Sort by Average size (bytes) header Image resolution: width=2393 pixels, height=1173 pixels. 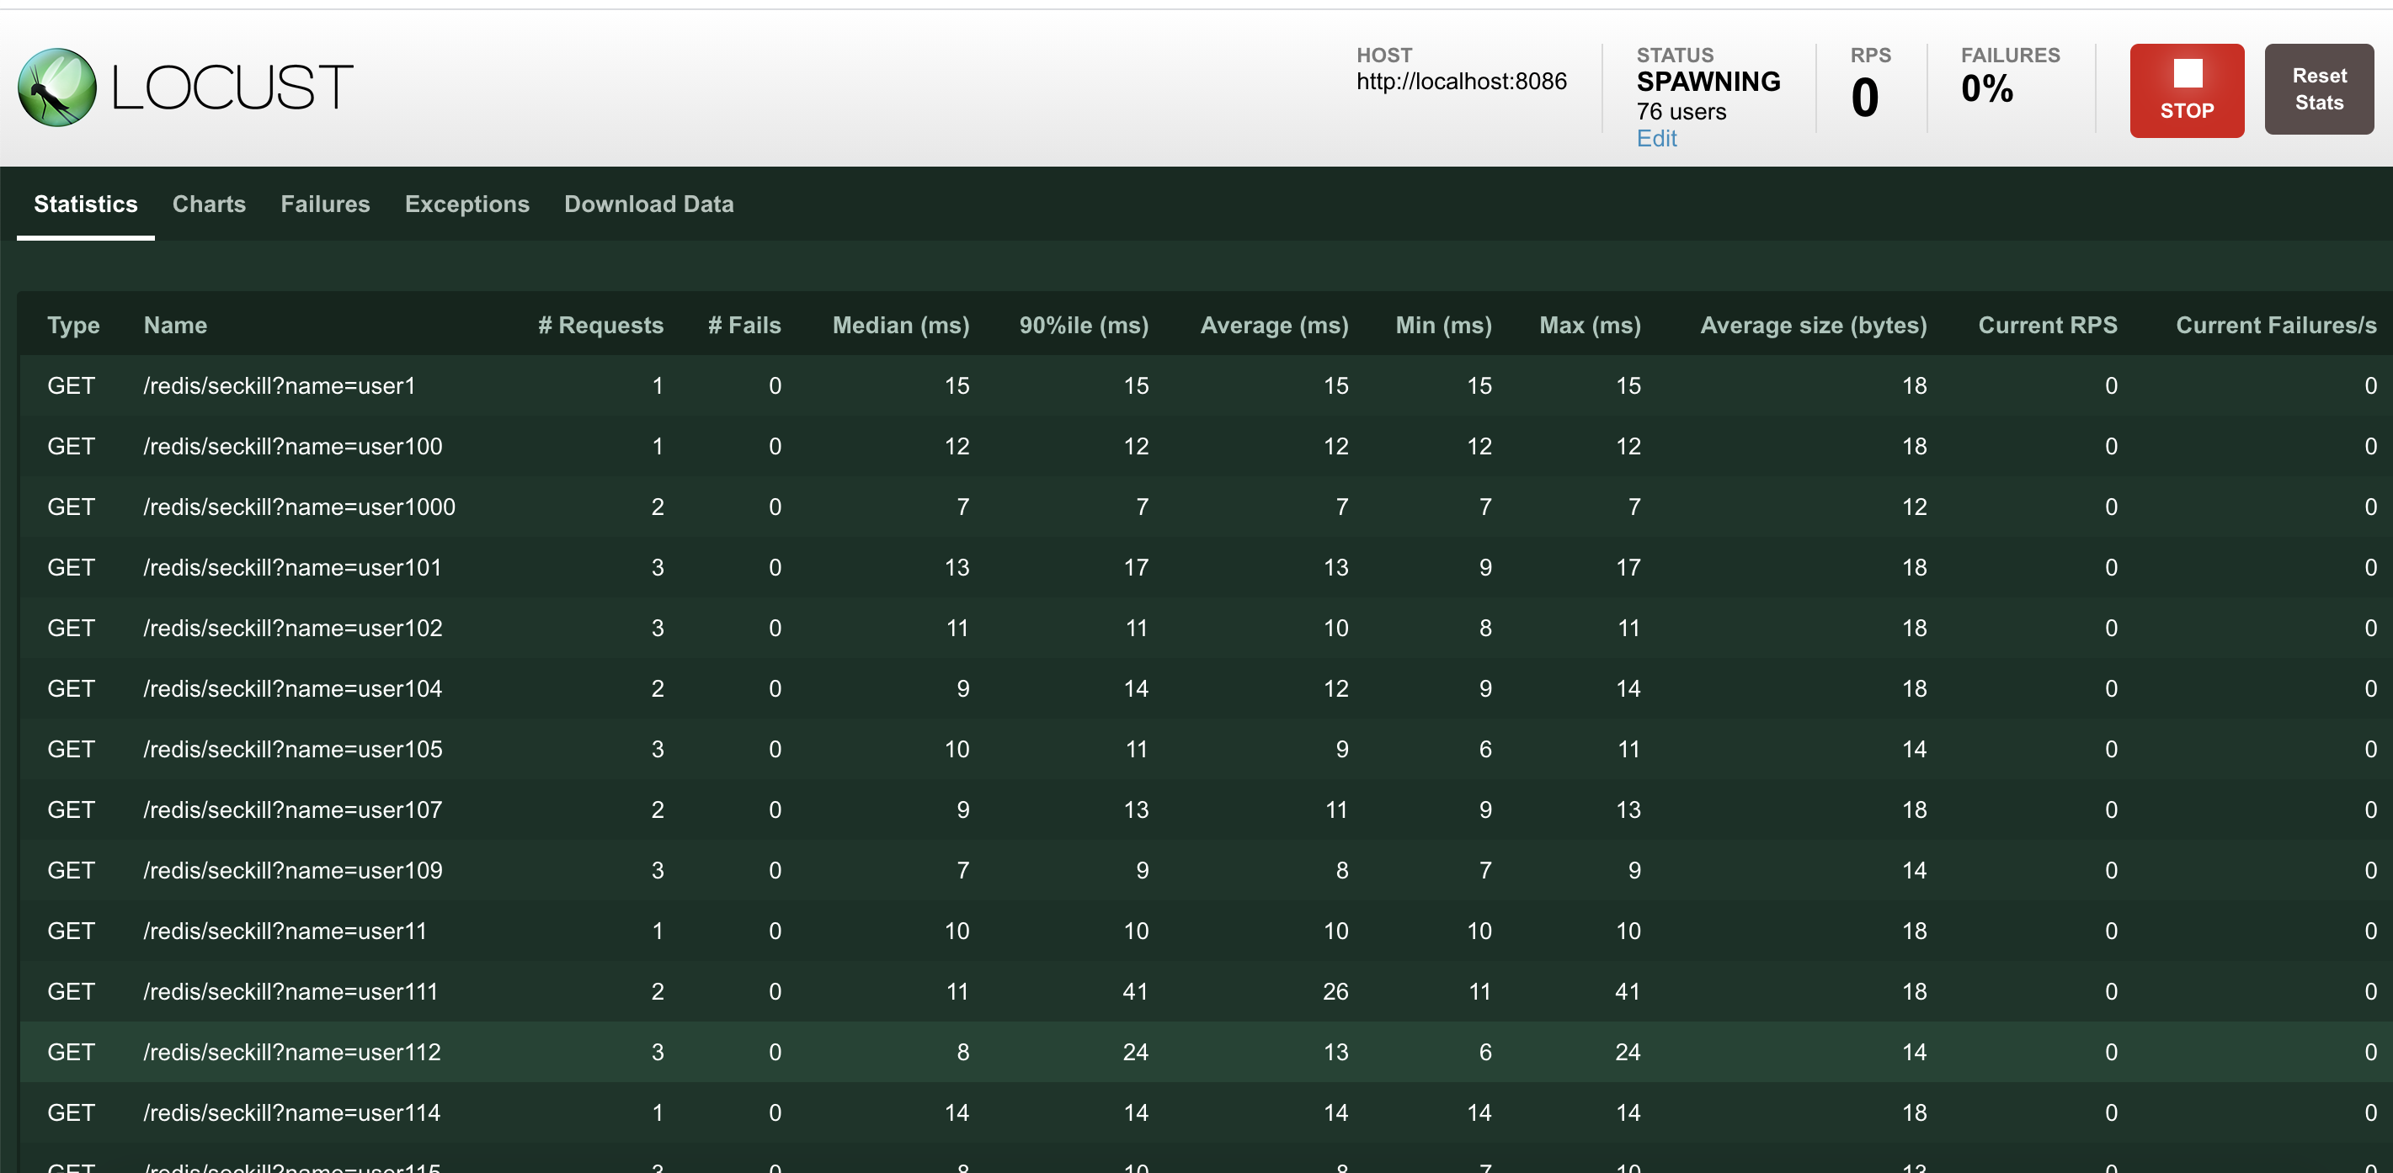(1812, 325)
